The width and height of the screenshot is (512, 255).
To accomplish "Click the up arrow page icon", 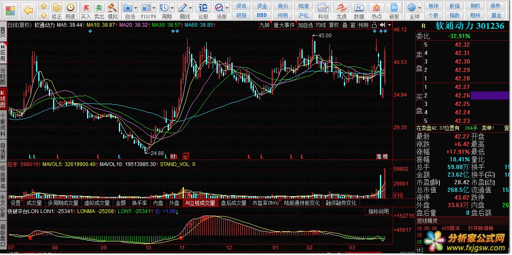I will (43, 6).
